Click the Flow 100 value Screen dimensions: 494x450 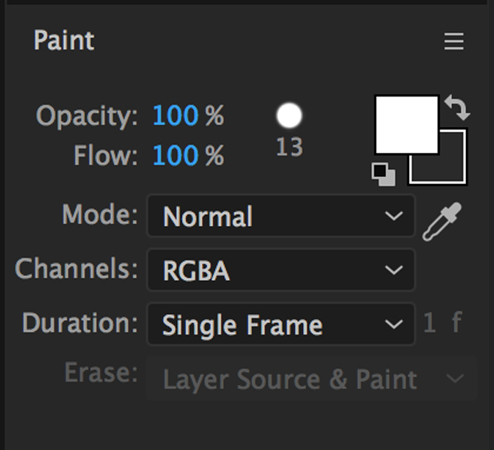175,155
